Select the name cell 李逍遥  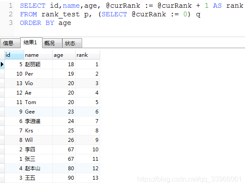38,121
